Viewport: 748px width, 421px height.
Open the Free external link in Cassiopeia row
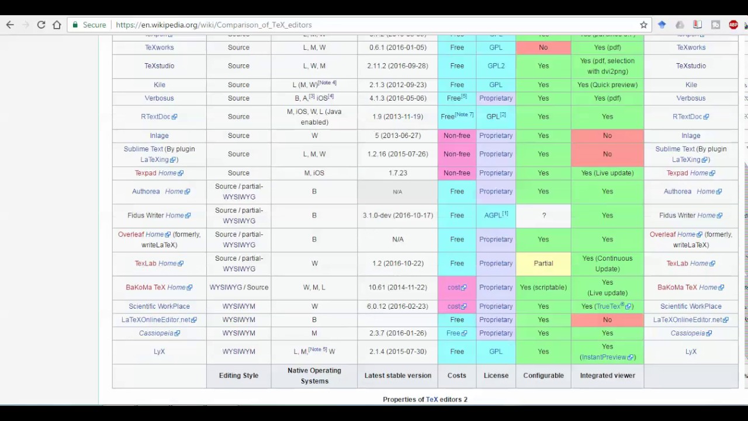tap(457, 333)
